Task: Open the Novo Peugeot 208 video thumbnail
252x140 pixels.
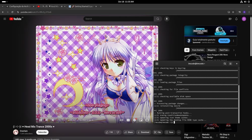Action: (x=195, y=57)
